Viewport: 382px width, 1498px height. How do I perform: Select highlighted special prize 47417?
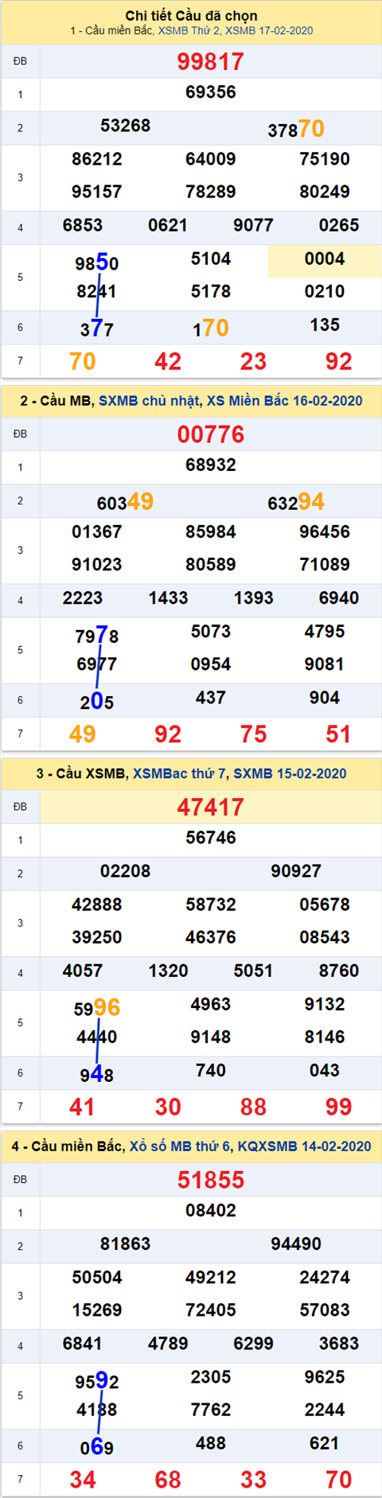[x=211, y=807]
